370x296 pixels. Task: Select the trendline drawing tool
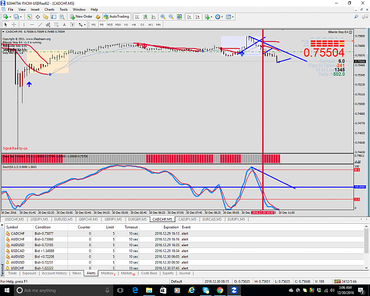(x=40, y=24)
